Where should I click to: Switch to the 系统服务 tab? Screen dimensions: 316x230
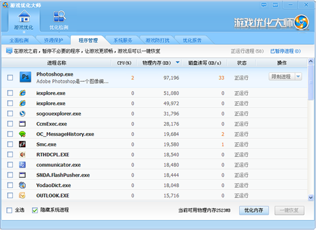point(123,40)
